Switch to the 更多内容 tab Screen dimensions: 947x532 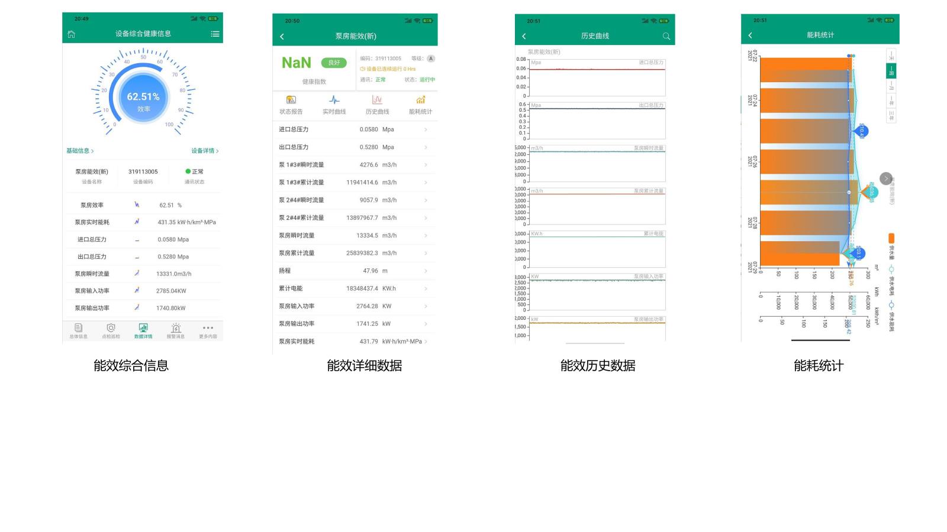208,330
